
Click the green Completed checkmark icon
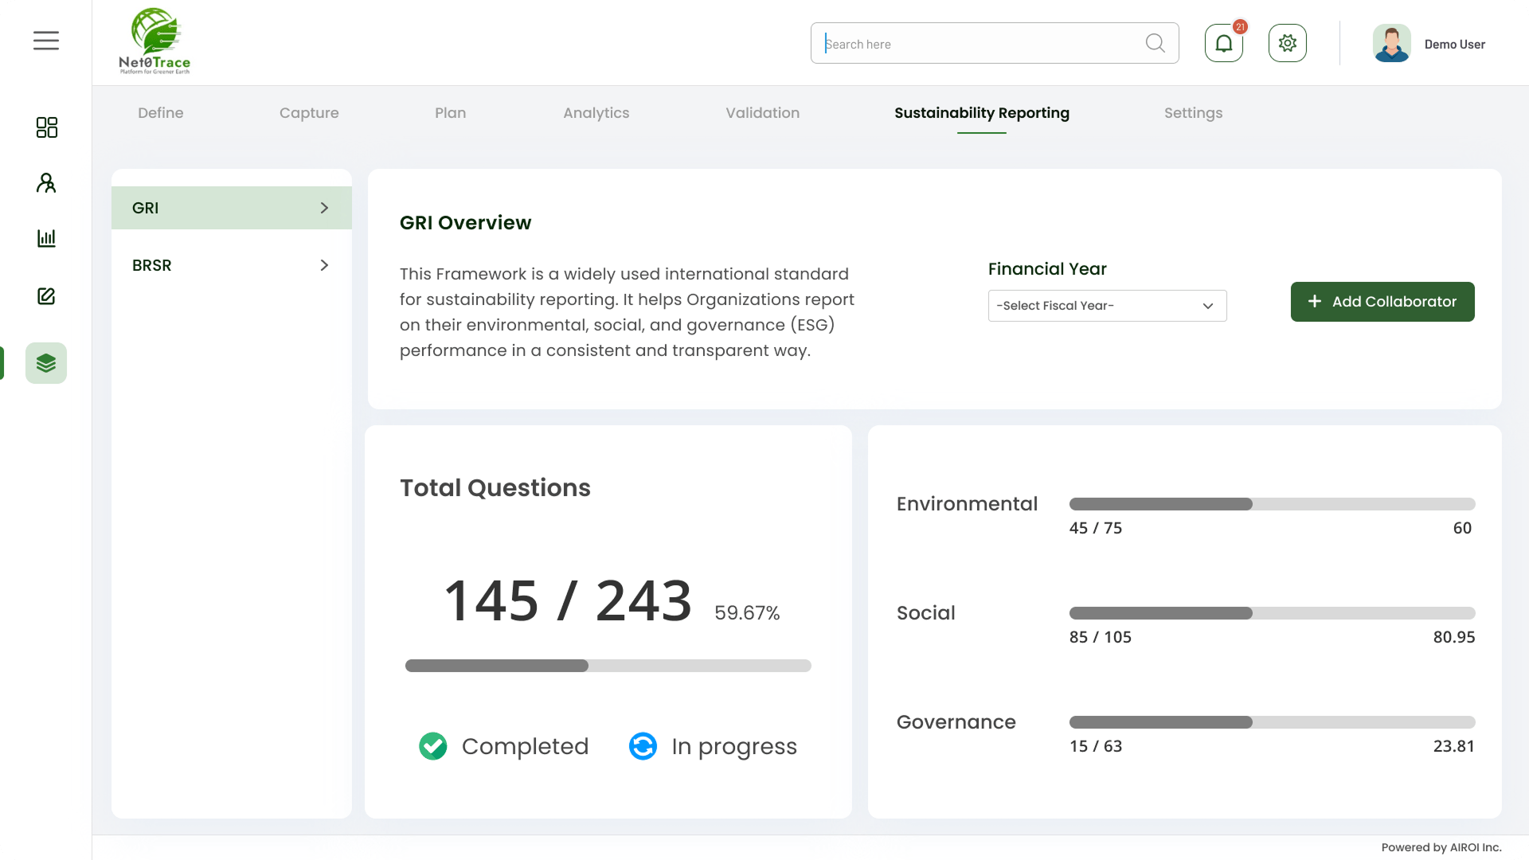(x=433, y=746)
